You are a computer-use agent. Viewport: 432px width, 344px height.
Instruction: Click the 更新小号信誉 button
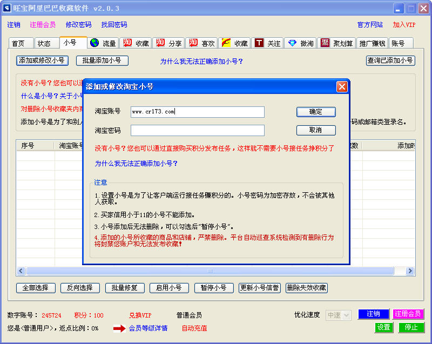point(260,288)
